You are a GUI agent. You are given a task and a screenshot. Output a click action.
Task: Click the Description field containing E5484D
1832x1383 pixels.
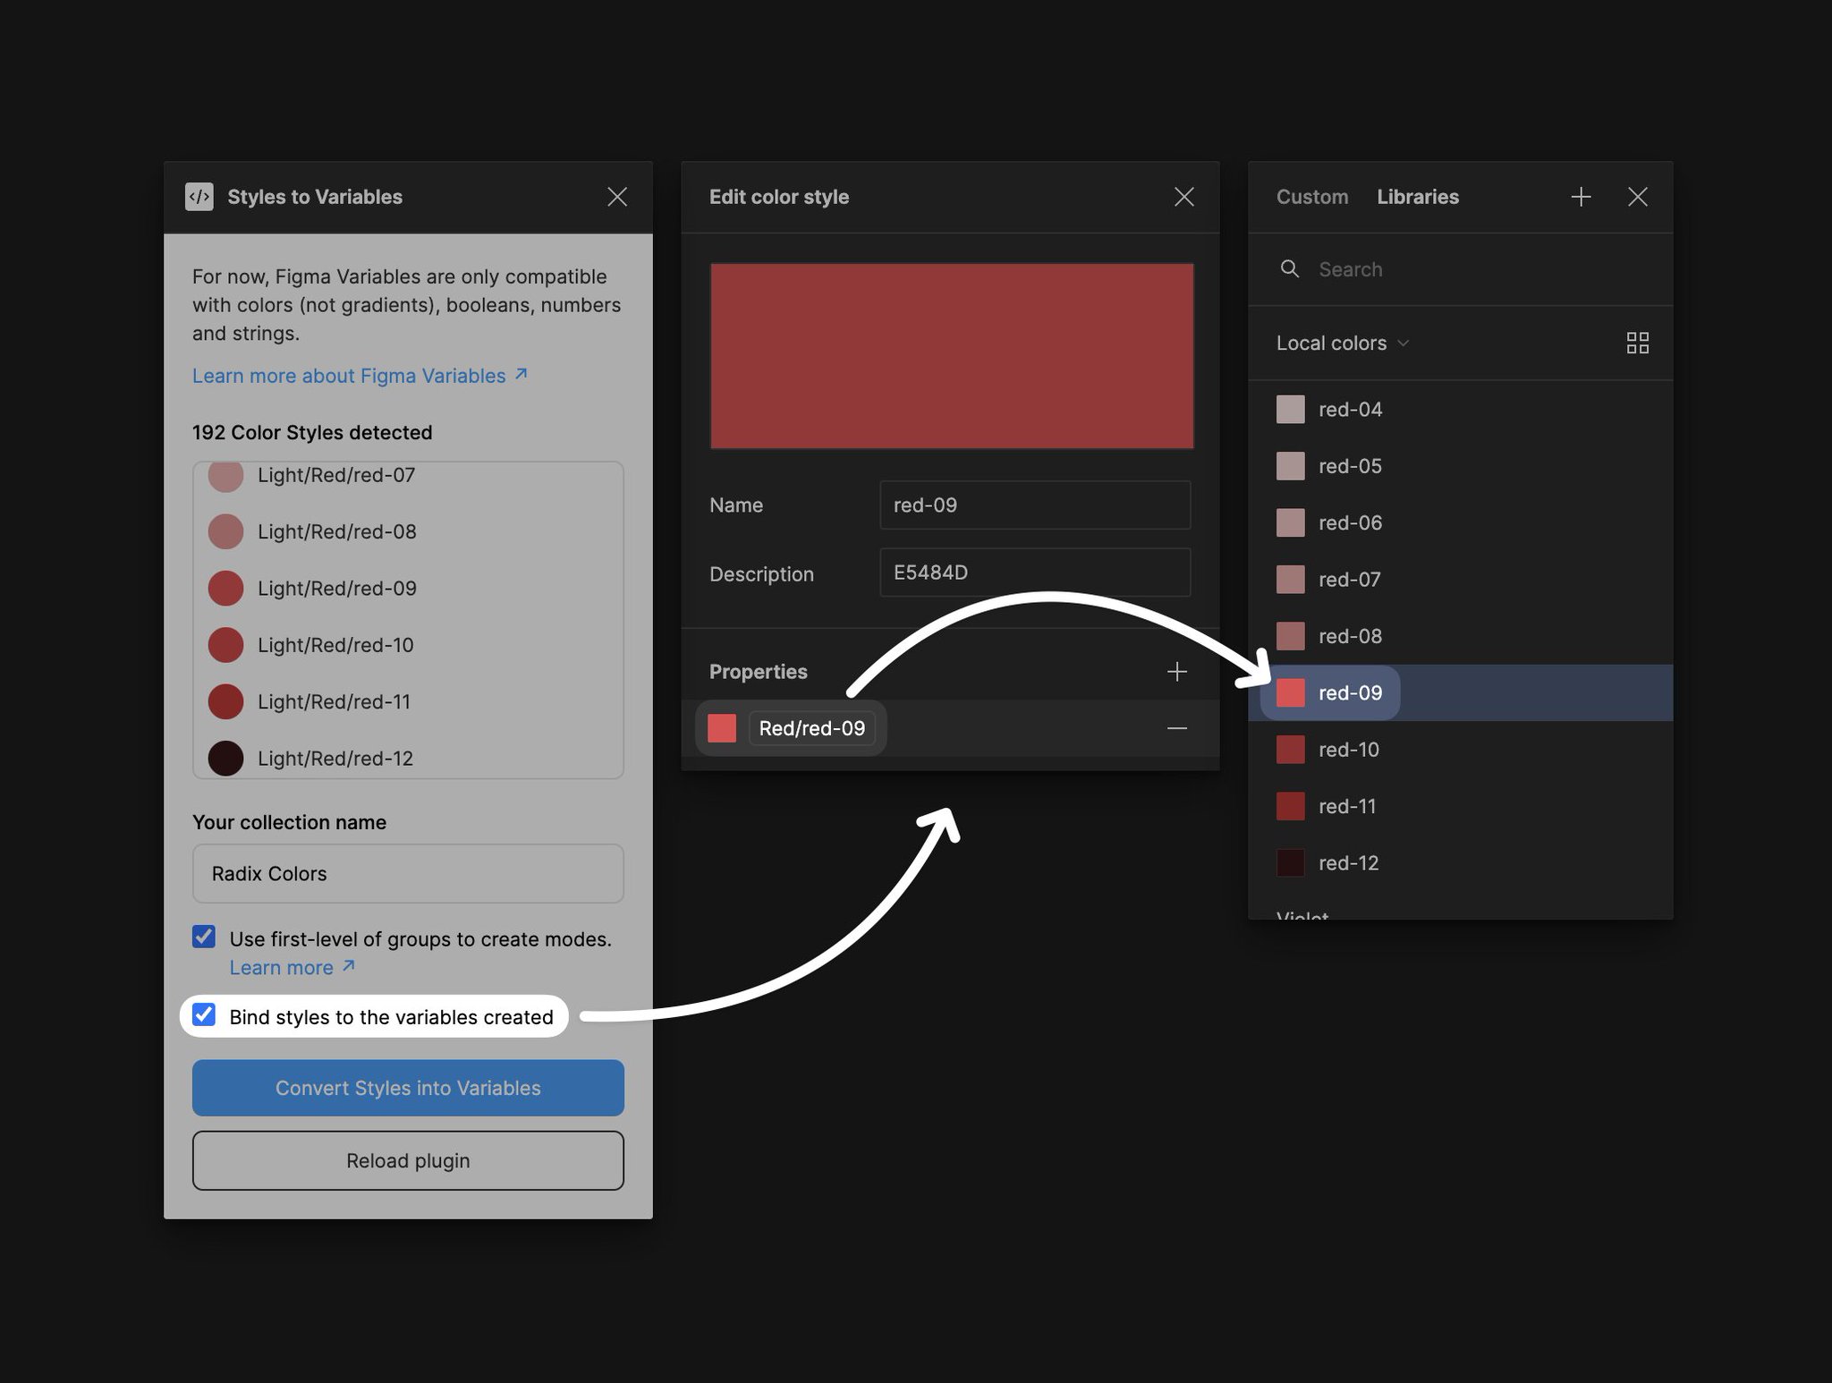(x=1034, y=573)
